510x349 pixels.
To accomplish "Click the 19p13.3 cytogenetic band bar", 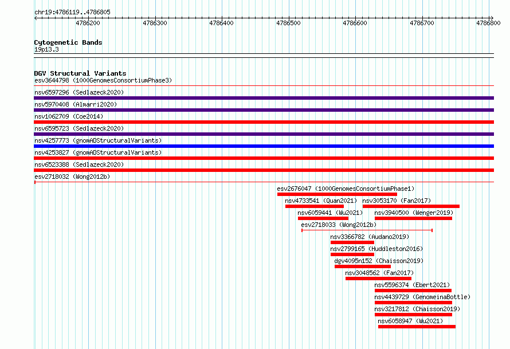I will [x=264, y=56].
